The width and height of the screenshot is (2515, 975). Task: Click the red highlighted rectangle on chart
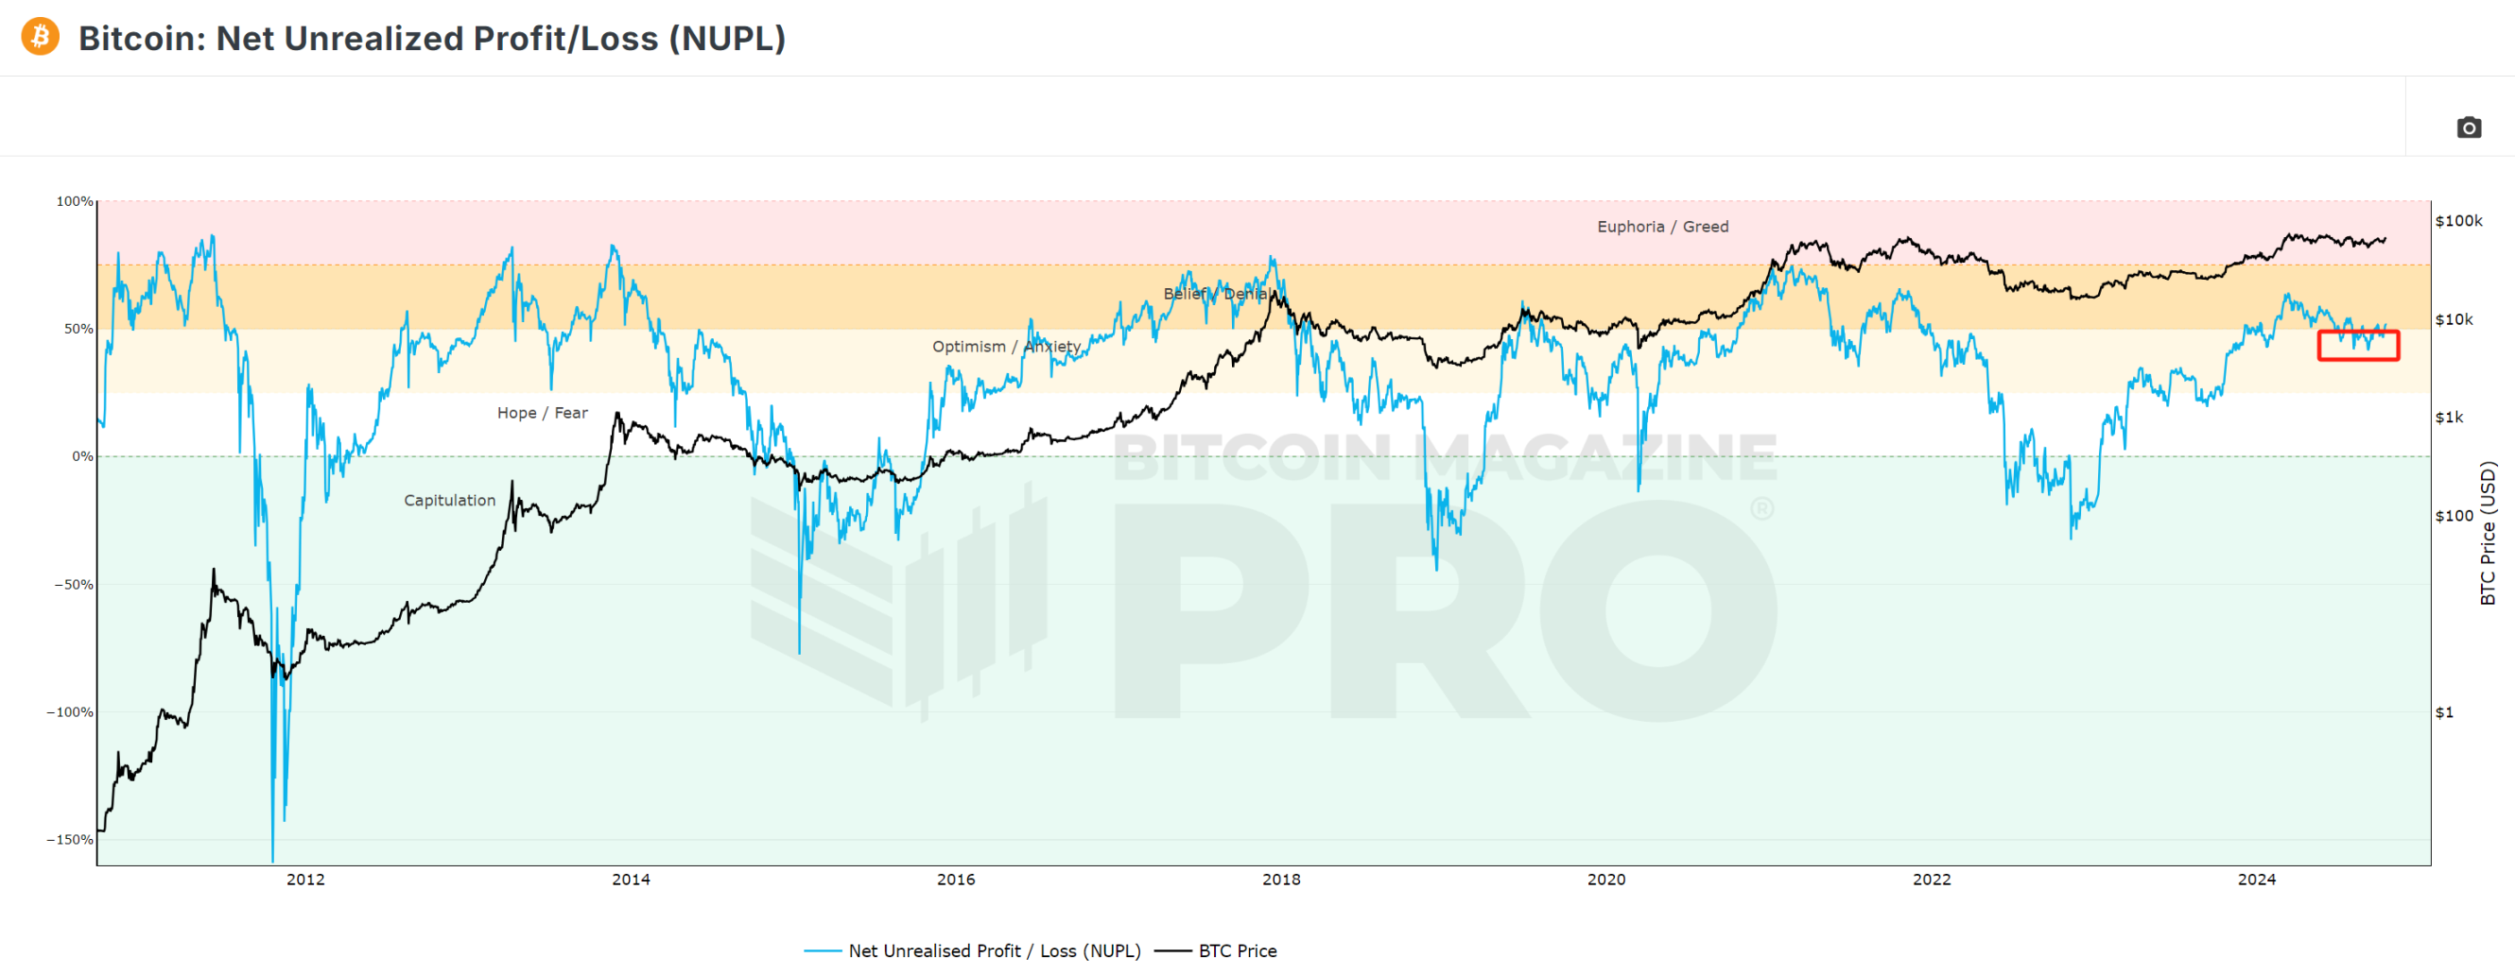pos(2358,346)
